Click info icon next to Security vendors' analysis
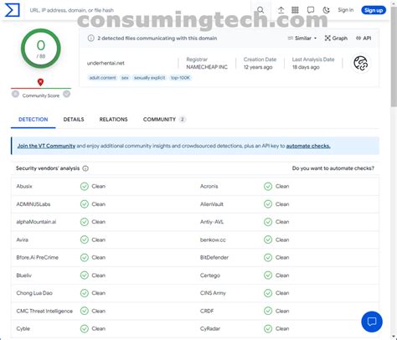 tap(85, 168)
